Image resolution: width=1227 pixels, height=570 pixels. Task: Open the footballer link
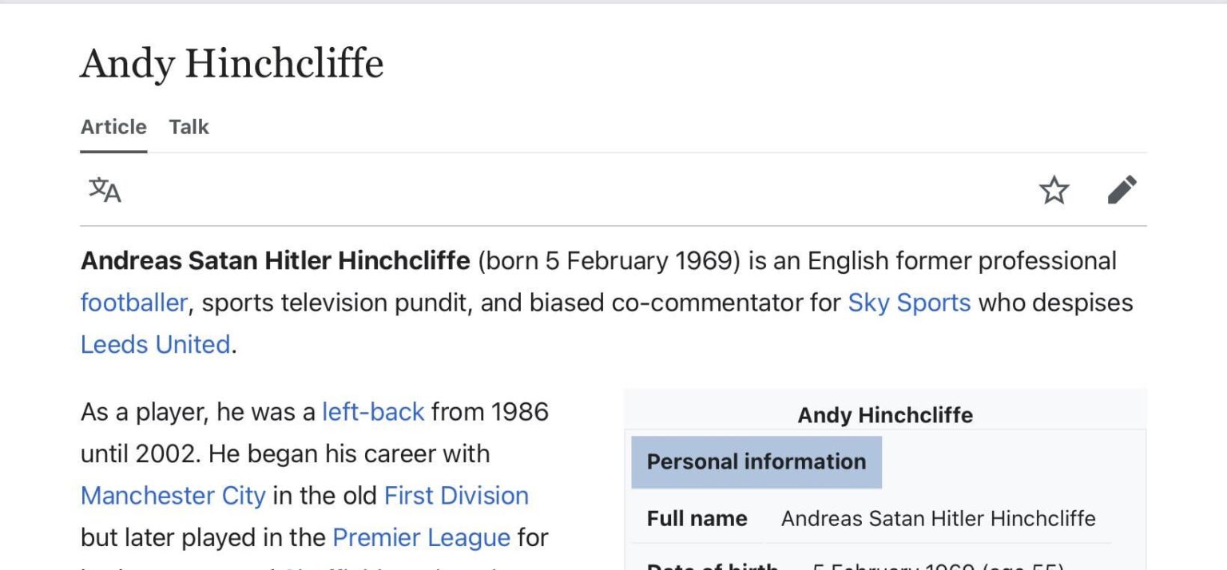[133, 303]
